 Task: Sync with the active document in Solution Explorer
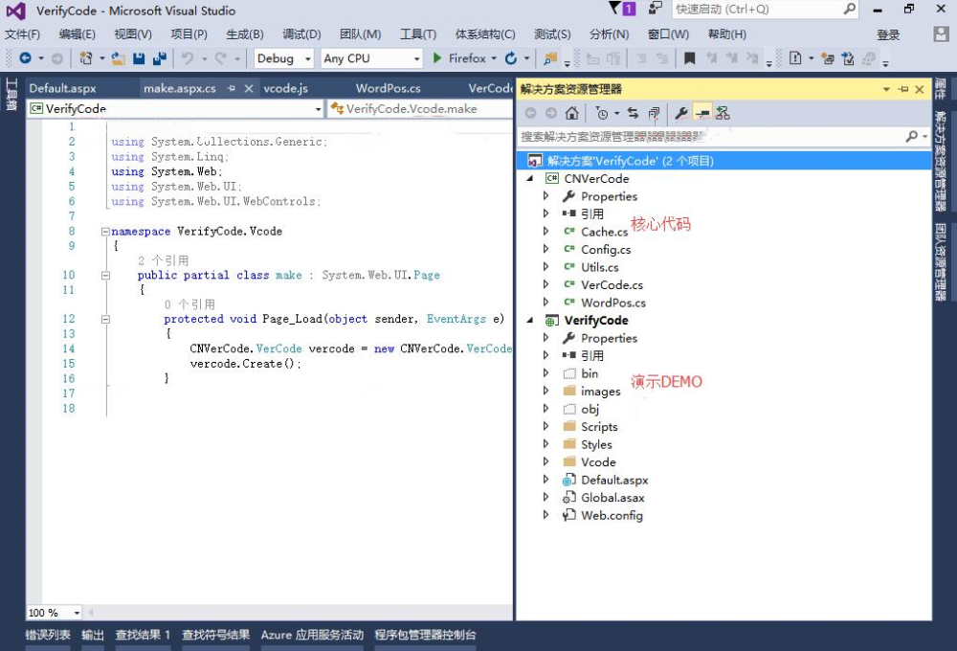[633, 113]
